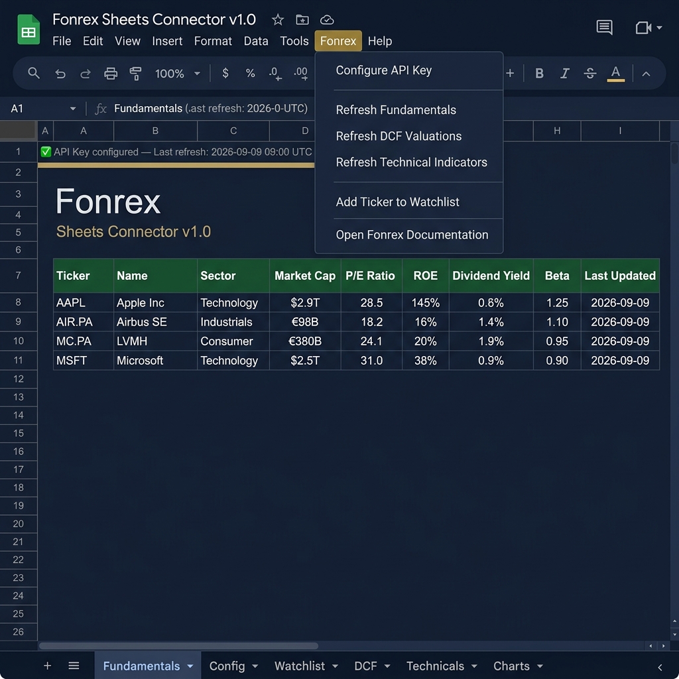The width and height of the screenshot is (679, 679).
Task: Open the Data menu
Action: pyautogui.click(x=256, y=41)
